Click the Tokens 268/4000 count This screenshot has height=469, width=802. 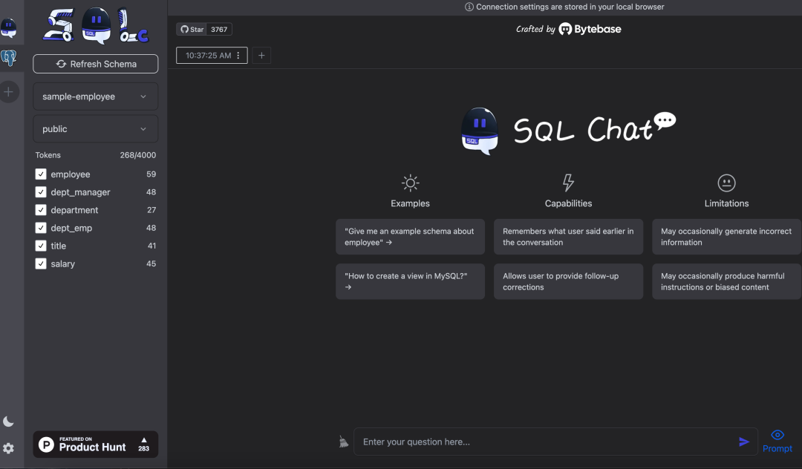coord(137,155)
